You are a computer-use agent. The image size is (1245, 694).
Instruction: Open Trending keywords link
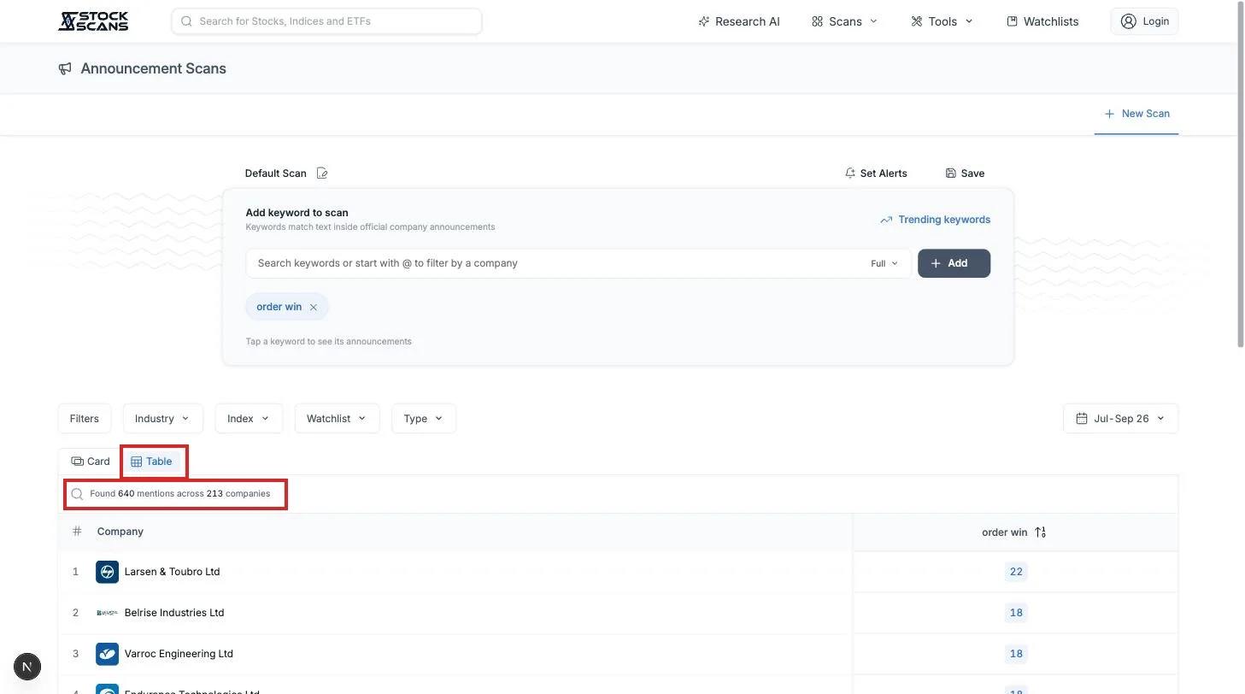point(935,220)
